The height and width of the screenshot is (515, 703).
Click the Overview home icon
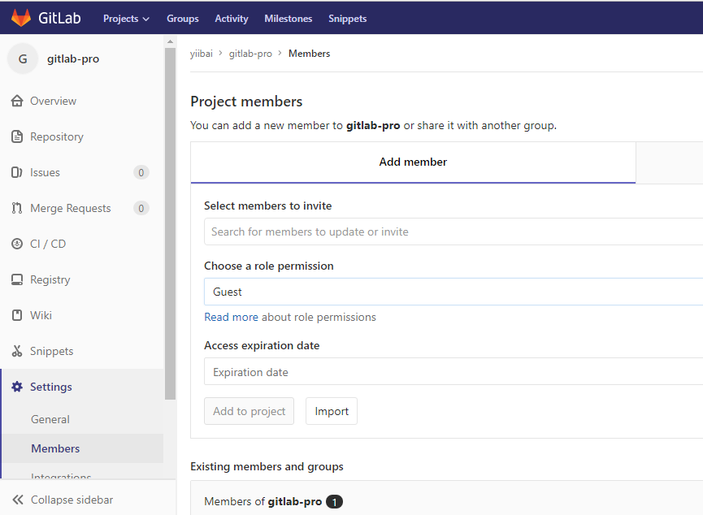tap(17, 101)
